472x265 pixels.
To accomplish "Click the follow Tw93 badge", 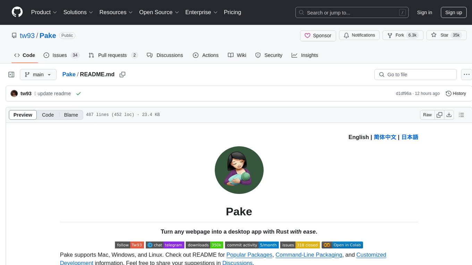I will pos(129,245).
